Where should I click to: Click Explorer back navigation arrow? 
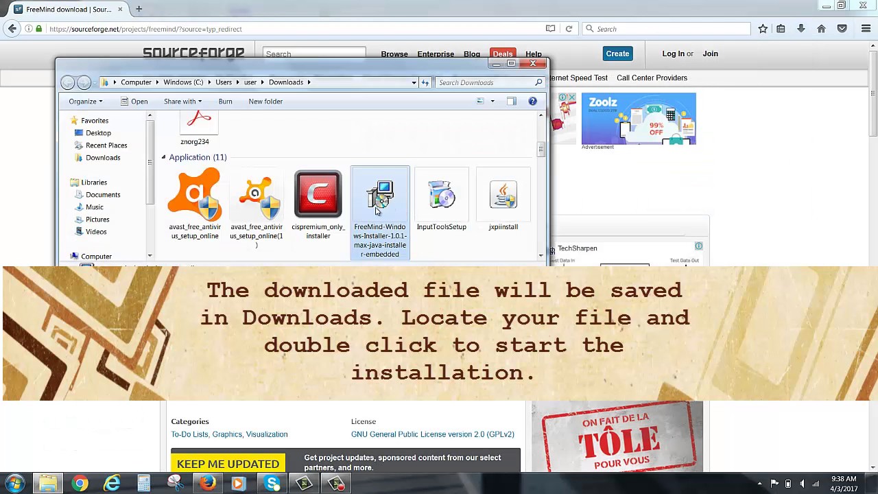[68, 82]
